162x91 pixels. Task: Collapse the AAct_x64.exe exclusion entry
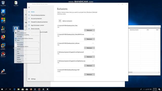point(93,43)
